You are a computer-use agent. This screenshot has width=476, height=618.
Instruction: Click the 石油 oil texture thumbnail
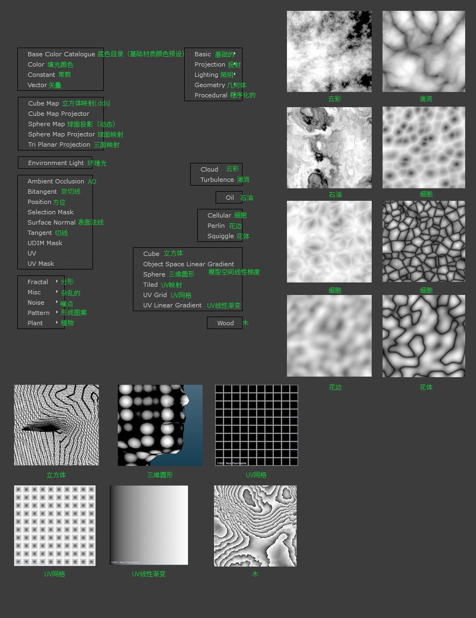tap(329, 147)
